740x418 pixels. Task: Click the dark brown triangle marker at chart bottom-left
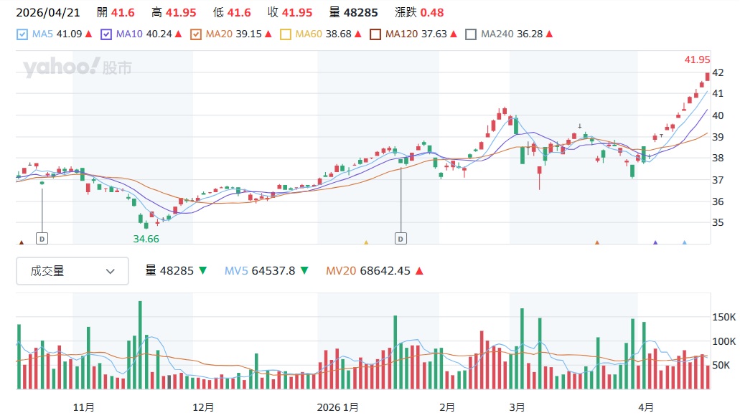pos(21,243)
